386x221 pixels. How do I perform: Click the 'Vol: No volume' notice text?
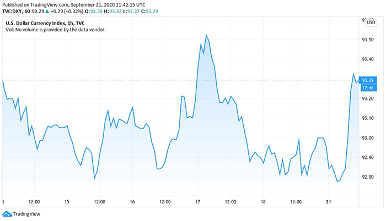(x=55, y=30)
